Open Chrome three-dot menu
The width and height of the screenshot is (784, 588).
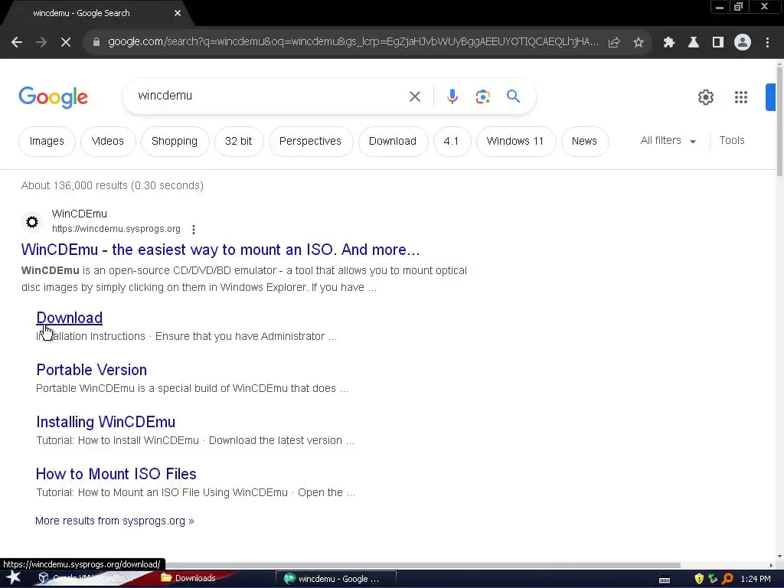tap(767, 43)
